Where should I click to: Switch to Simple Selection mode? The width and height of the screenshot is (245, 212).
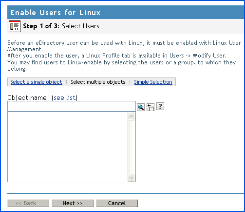[x=153, y=82]
